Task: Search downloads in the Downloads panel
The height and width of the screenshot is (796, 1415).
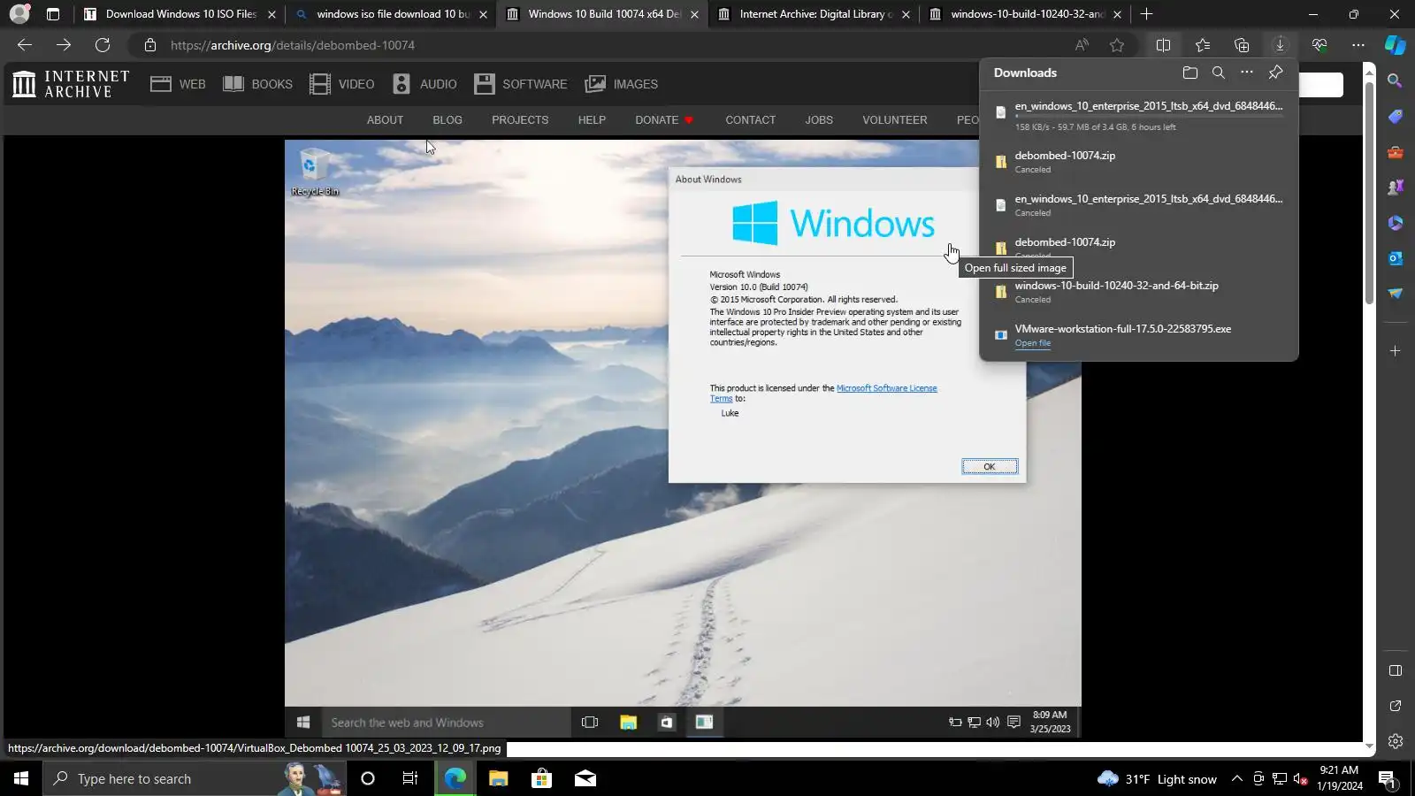Action: tap(1219, 73)
